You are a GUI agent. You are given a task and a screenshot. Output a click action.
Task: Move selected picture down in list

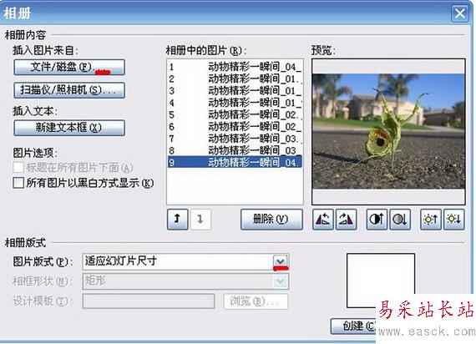pos(200,219)
